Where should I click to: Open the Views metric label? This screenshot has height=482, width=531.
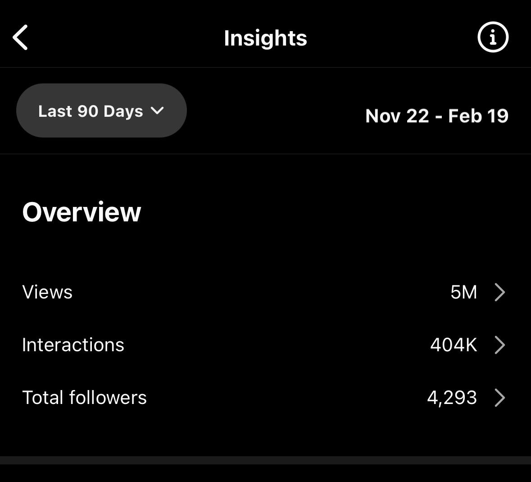point(47,292)
